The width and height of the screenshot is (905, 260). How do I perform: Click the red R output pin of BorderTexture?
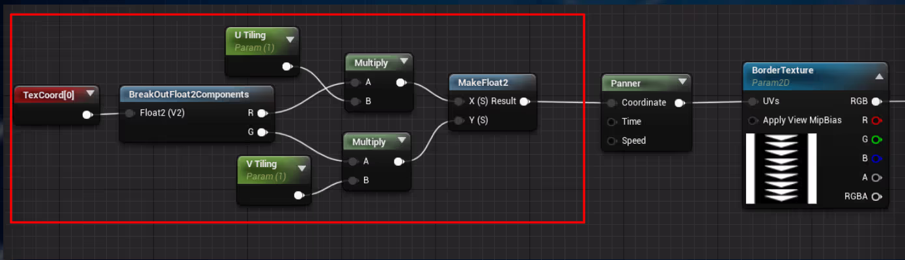pyautogui.click(x=876, y=120)
